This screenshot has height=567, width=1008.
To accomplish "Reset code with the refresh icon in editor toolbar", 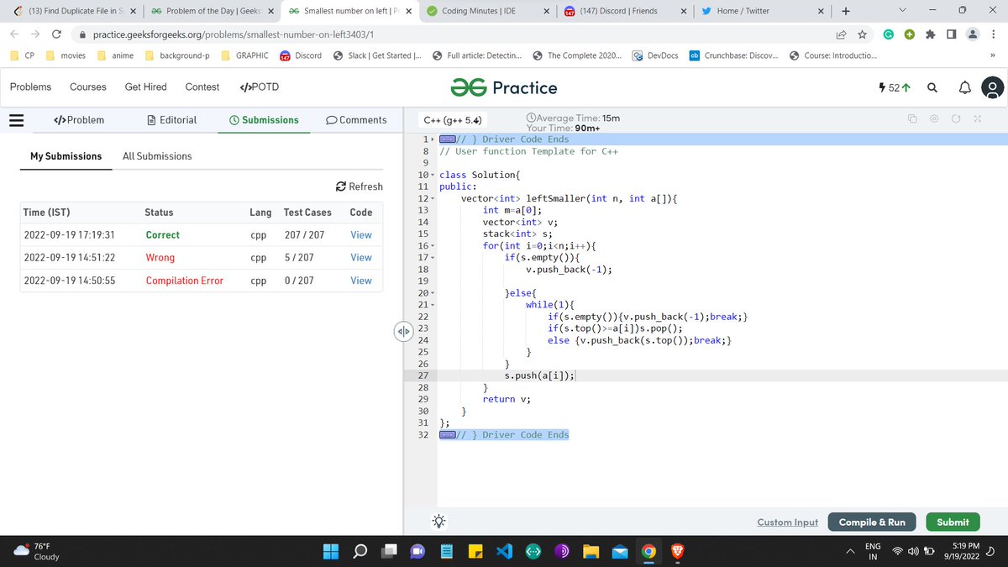I will point(956,119).
